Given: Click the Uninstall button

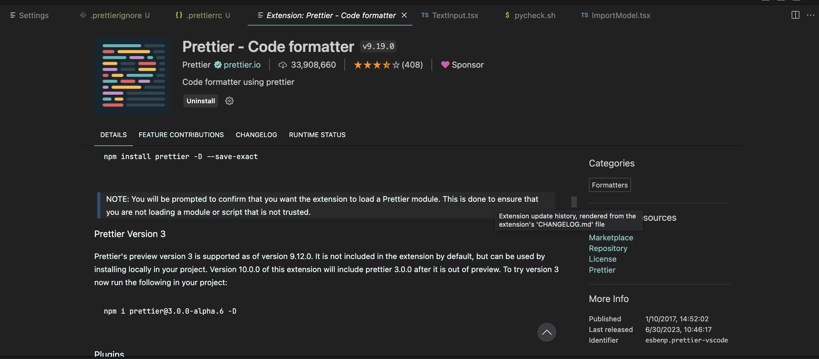Looking at the screenshot, I should pos(201,101).
